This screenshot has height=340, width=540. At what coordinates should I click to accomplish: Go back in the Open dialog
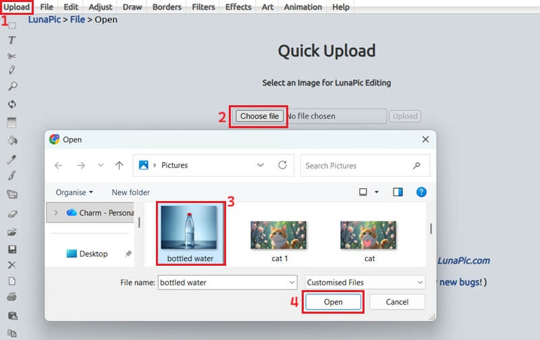59,165
